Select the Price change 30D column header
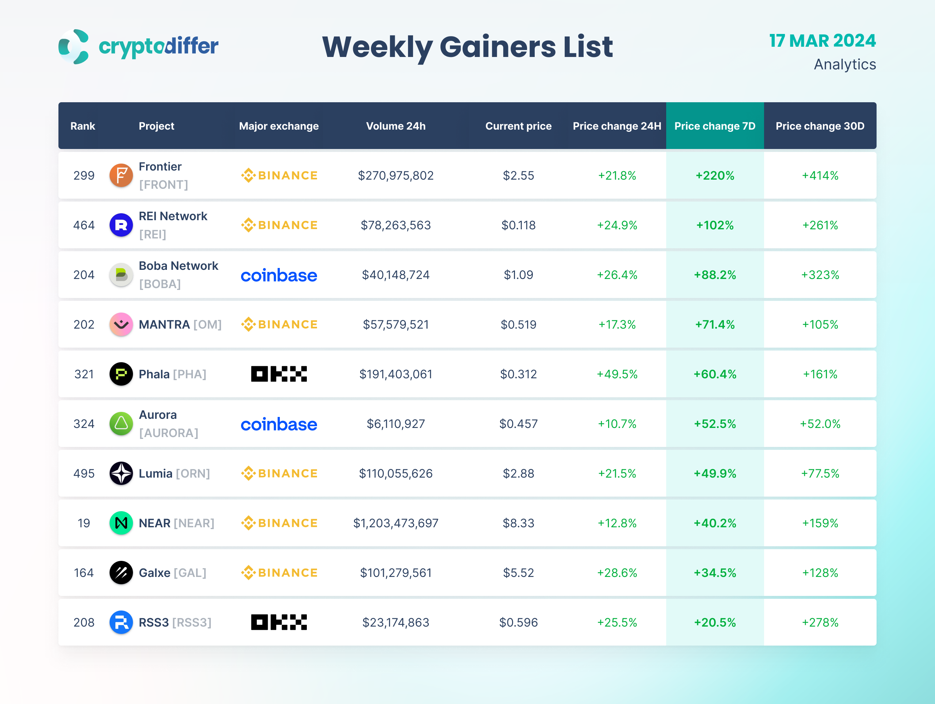 coord(820,126)
